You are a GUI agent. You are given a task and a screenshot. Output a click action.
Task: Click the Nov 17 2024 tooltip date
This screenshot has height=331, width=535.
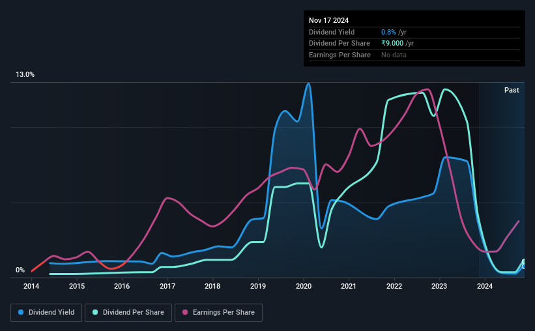coord(328,20)
